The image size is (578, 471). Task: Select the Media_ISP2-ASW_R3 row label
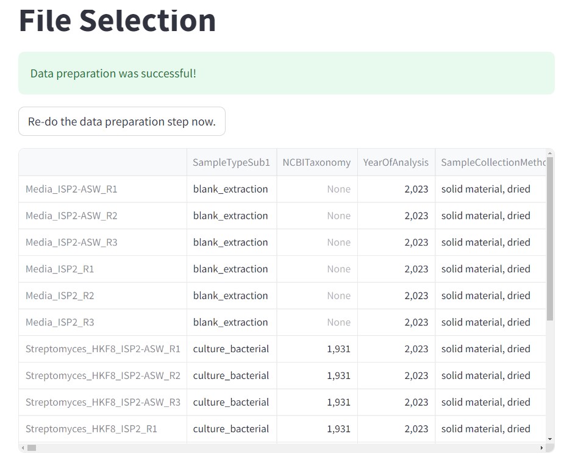coord(71,243)
